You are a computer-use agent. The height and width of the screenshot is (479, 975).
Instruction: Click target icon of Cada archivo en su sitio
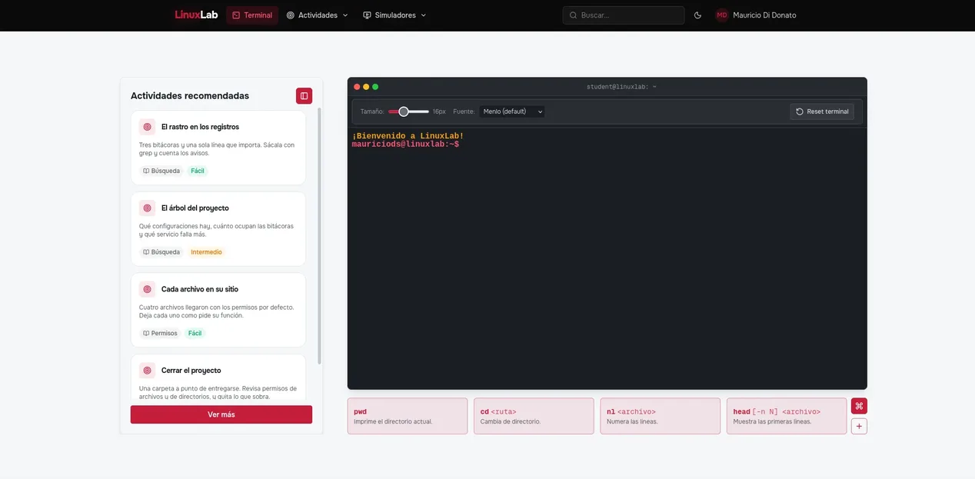147,289
